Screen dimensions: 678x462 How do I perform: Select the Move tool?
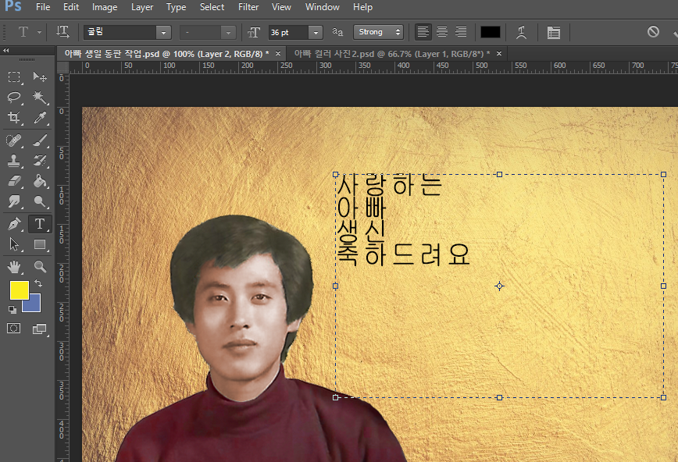pyautogui.click(x=40, y=76)
